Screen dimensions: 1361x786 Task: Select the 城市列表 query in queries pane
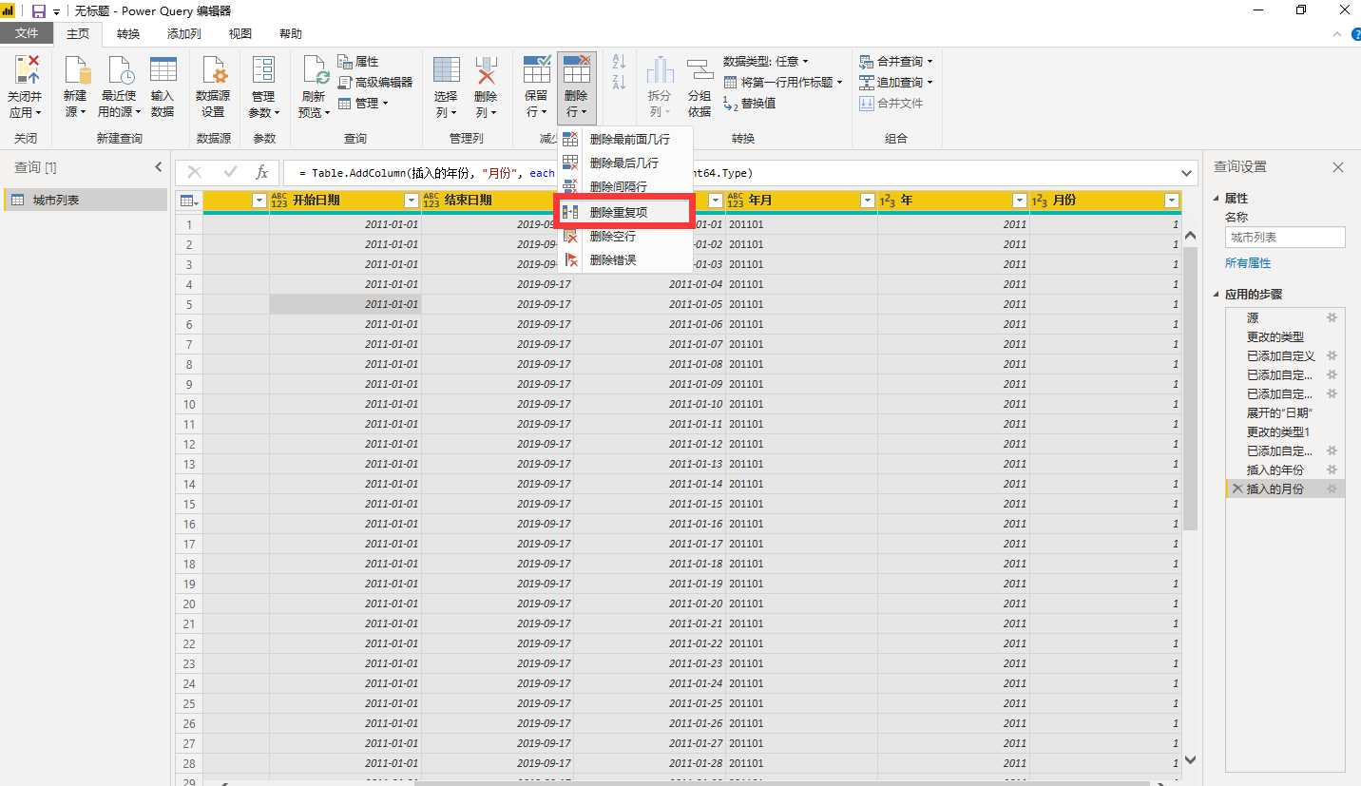tap(86, 200)
